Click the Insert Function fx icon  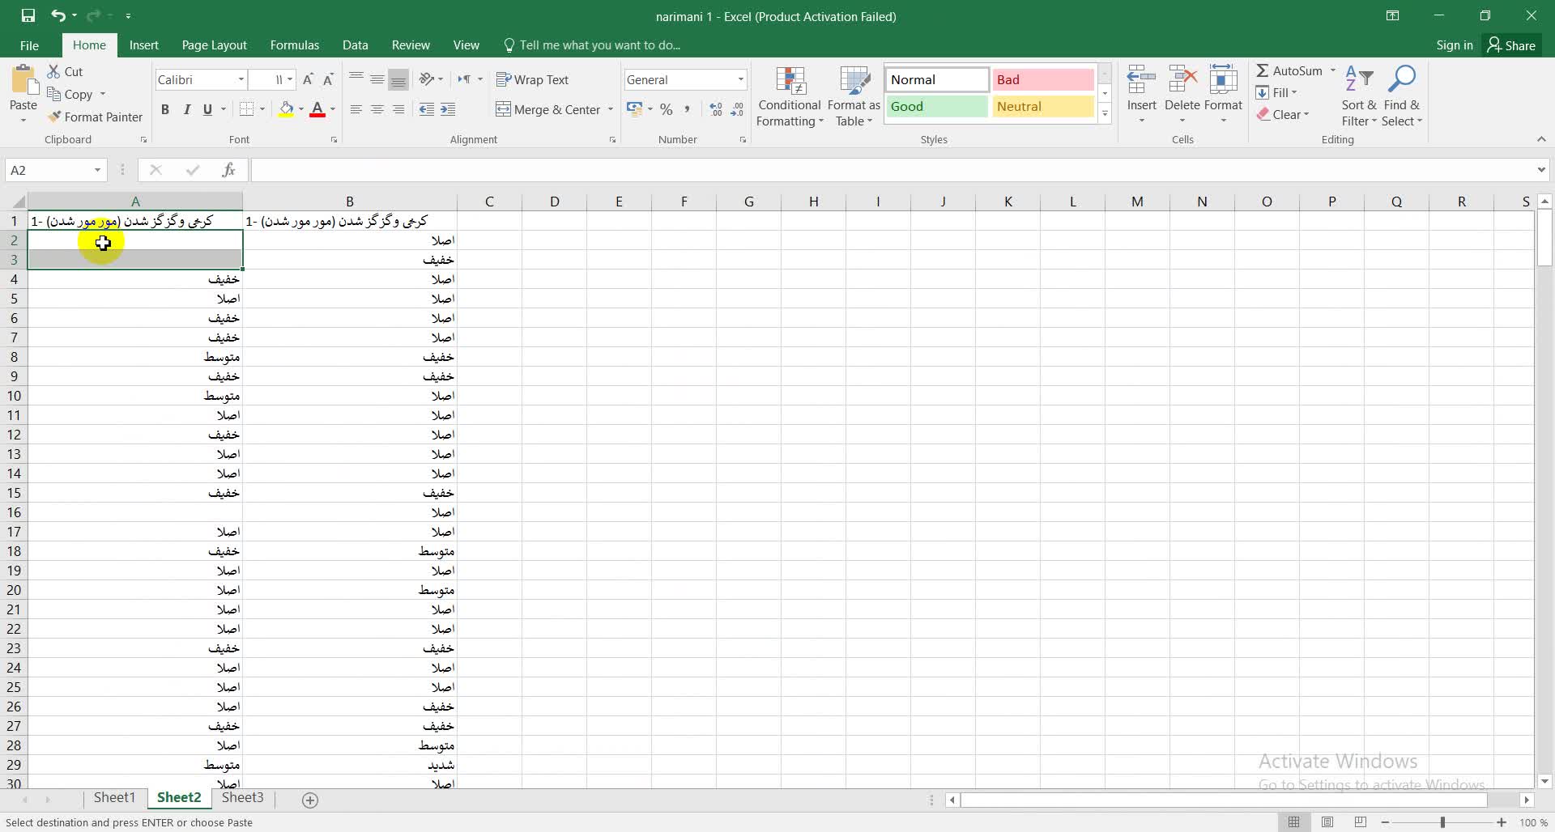coord(228,170)
